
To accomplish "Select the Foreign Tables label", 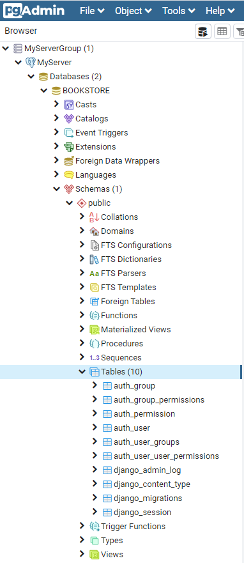I will pyautogui.click(x=128, y=301).
